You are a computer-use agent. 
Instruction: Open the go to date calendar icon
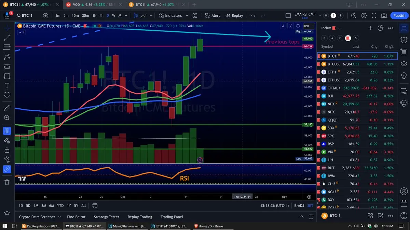[x=95, y=205]
